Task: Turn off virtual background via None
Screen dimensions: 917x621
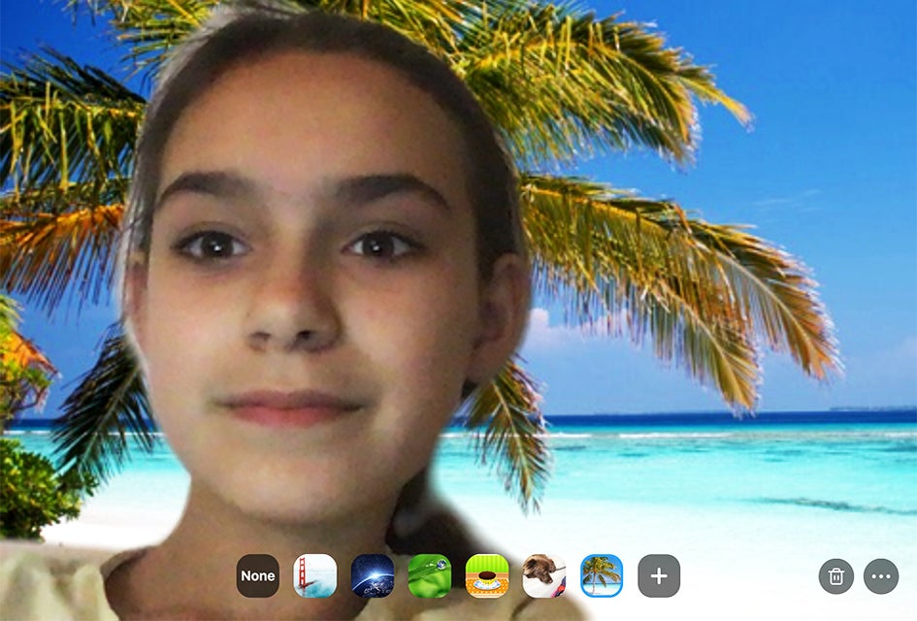Action: point(257,575)
